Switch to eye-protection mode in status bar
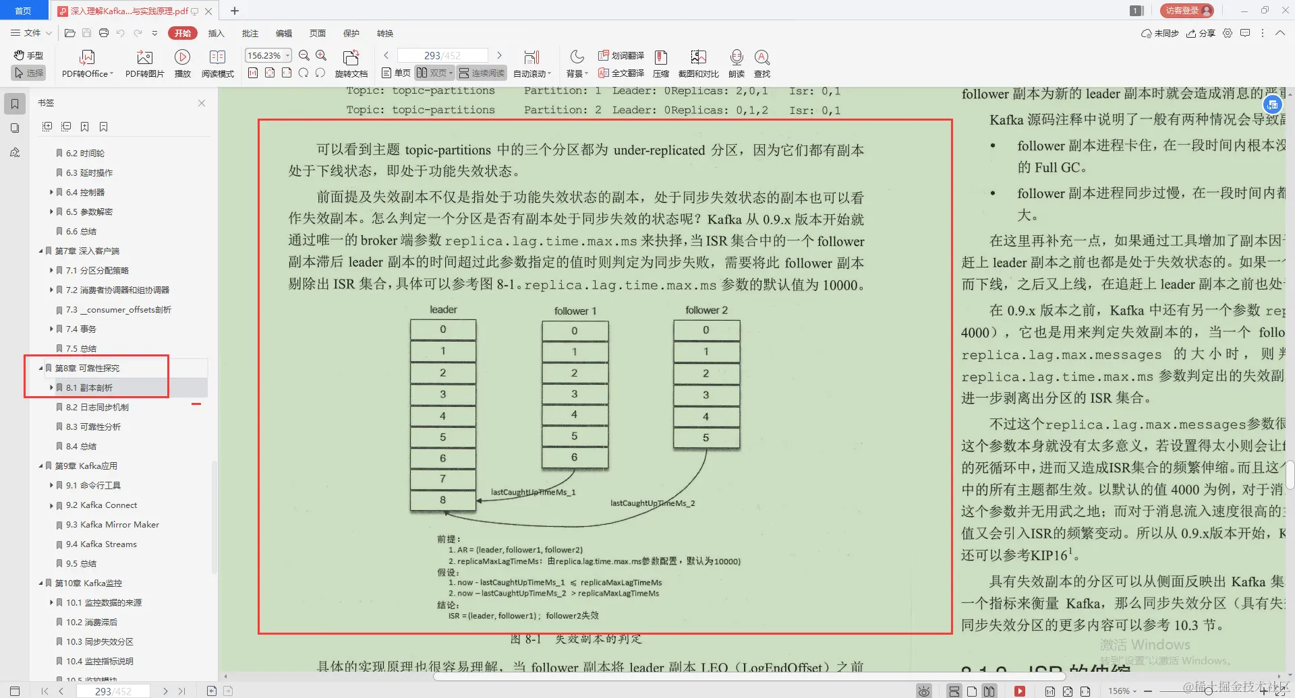 923,690
